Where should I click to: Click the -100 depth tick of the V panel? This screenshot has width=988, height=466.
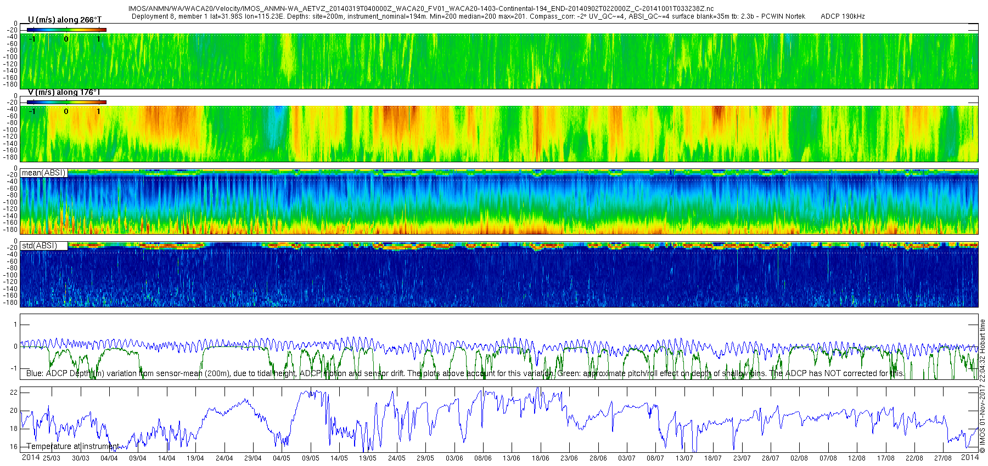11,129
